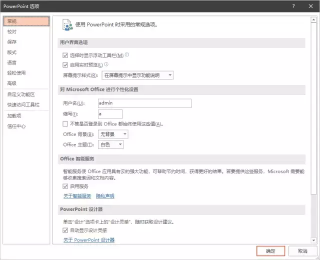Select 保存 category in sidebar
Image resolution: width=320 pixels, height=260 pixels.
tap(26, 42)
